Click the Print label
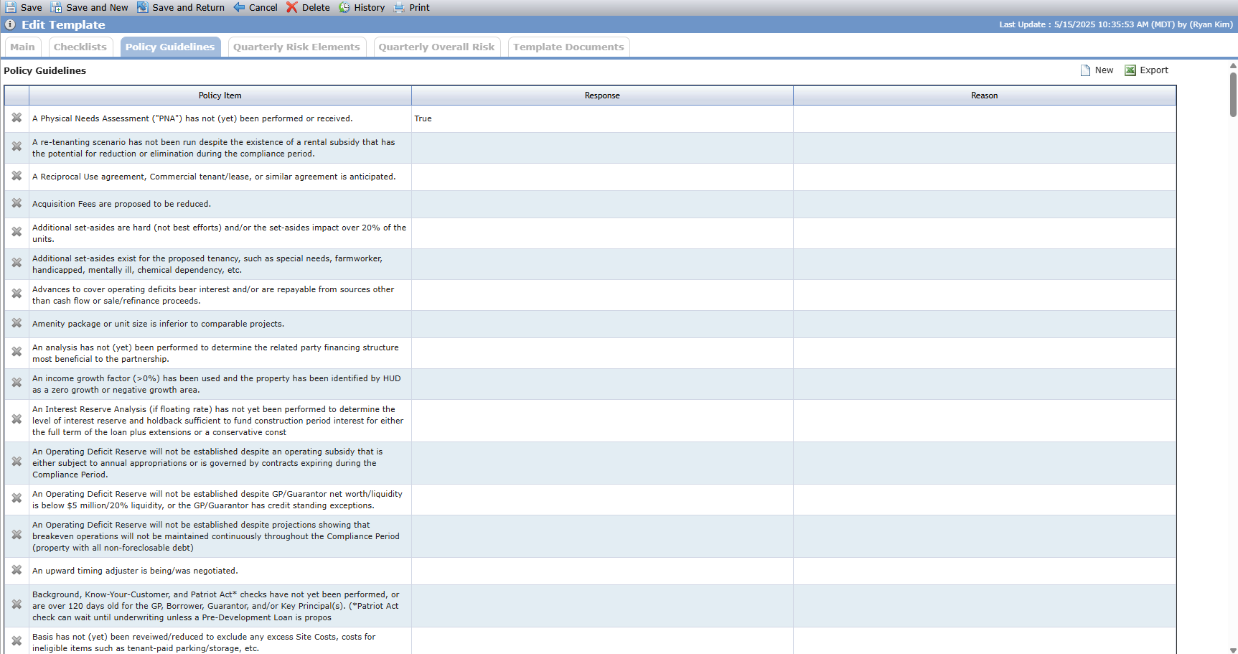This screenshot has height=654, width=1238. click(x=420, y=7)
